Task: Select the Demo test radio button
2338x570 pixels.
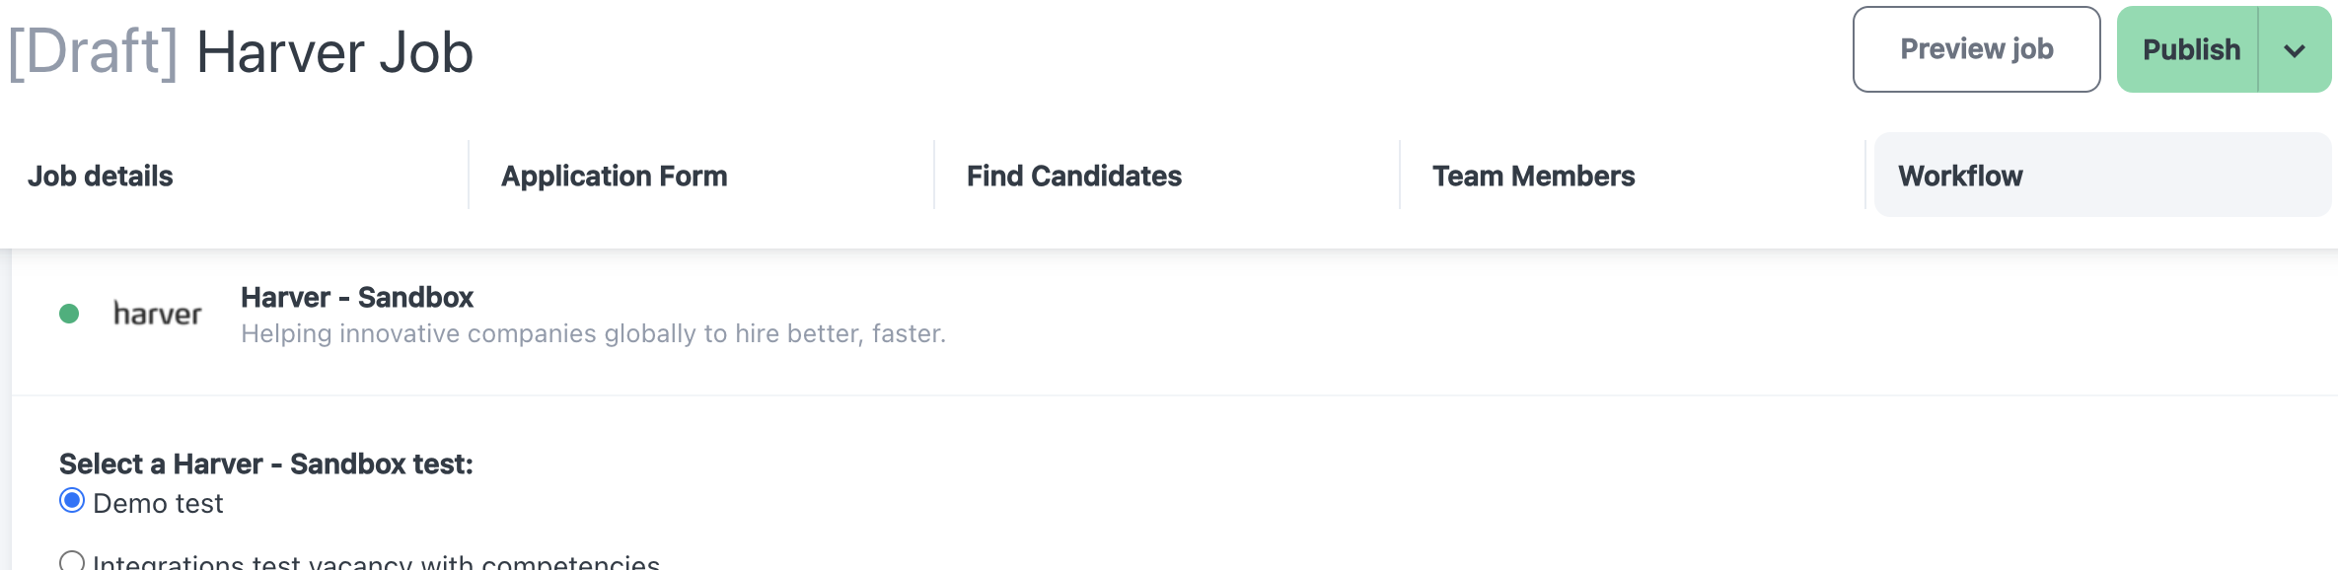Action: pyautogui.click(x=72, y=501)
